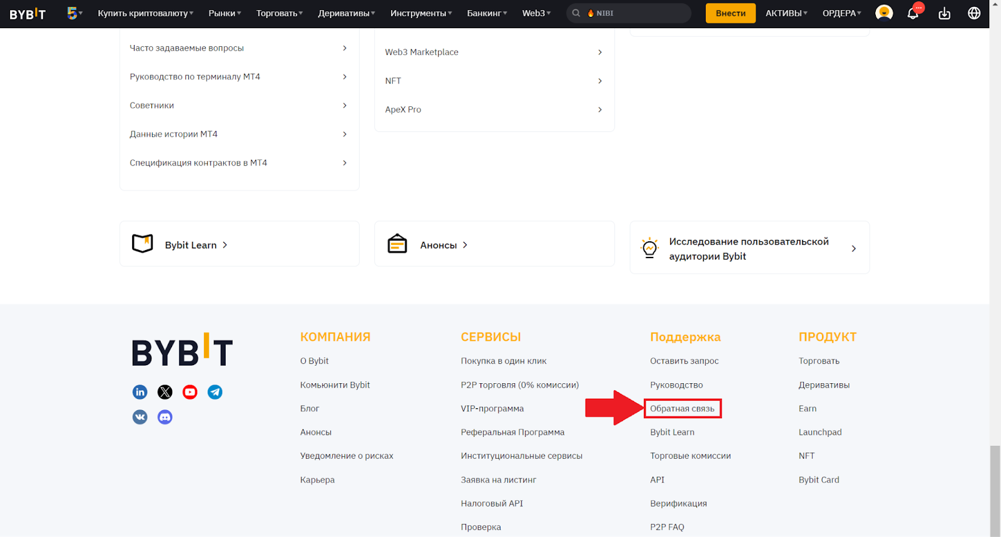
Task: Open Исследование пользовательской аудитории Bybit card
Action: click(749, 248)
